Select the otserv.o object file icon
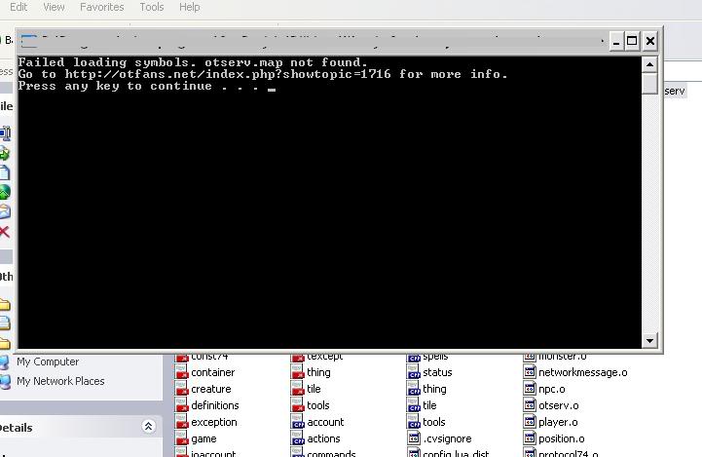The height and width of the screenshot is (457, 702). click(530, 405)
